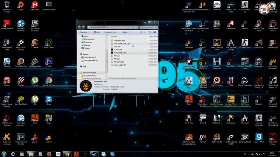The image size is (280, 157).
Task: Open the Garry's Mod shortcut
Action: click(x=259, y=138)
